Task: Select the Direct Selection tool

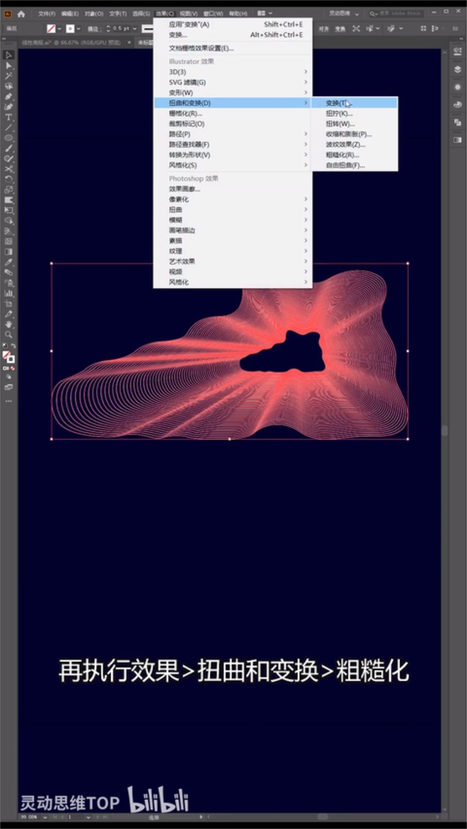Action: (9, 65)
